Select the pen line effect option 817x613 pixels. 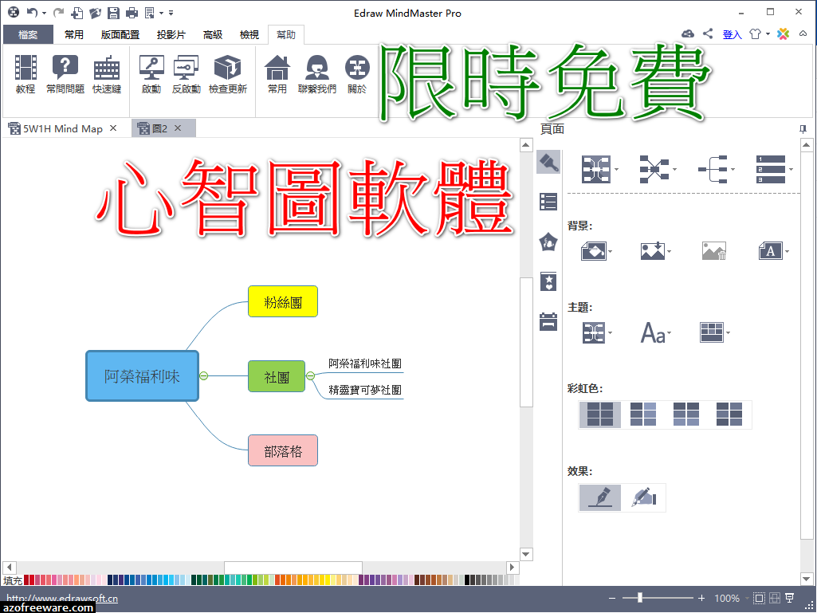(x=600, y=497)
